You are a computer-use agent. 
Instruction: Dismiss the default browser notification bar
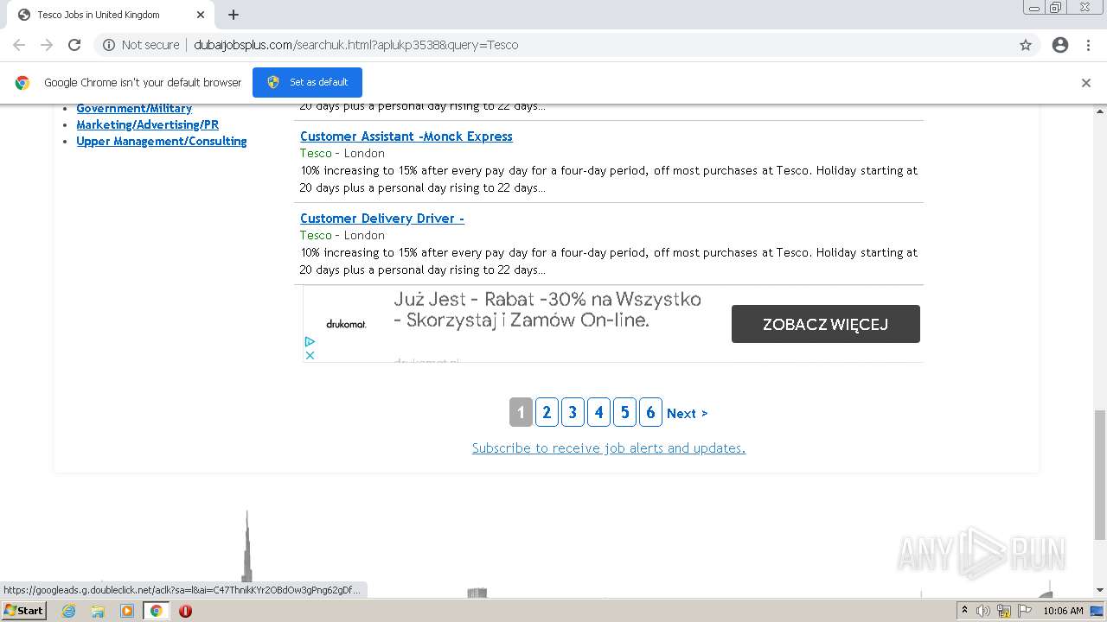point(1086,83)
